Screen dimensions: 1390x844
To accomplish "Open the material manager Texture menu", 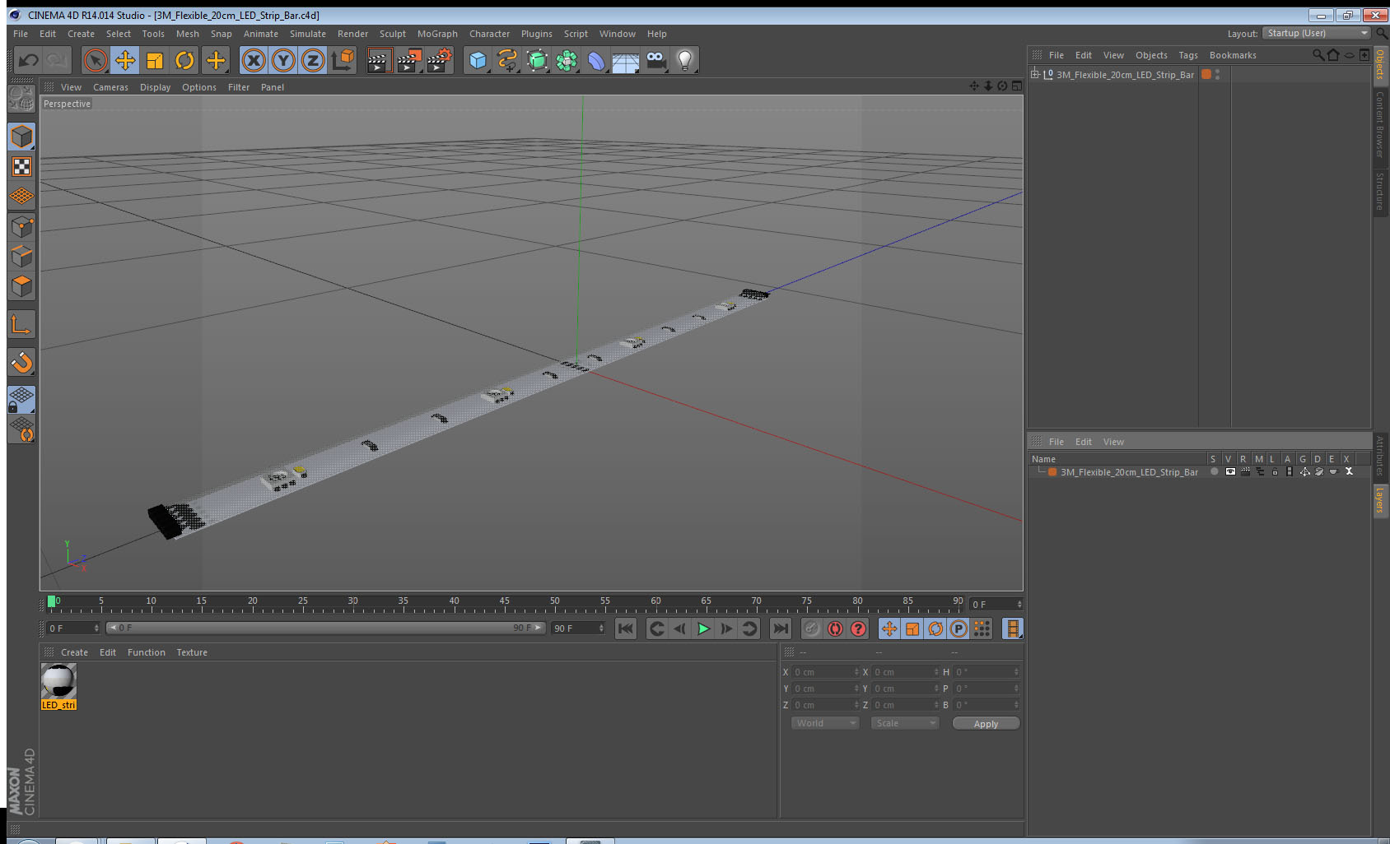I will pos(192,652).
